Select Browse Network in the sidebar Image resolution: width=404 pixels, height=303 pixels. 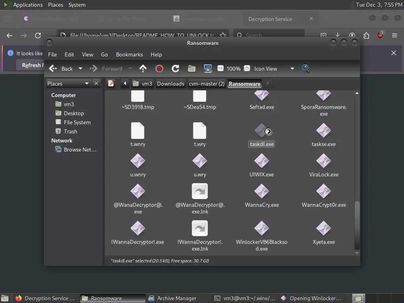pos(76,150)
